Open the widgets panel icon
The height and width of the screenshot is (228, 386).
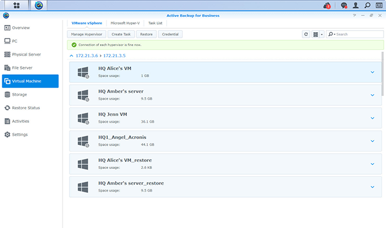[379, 5]
